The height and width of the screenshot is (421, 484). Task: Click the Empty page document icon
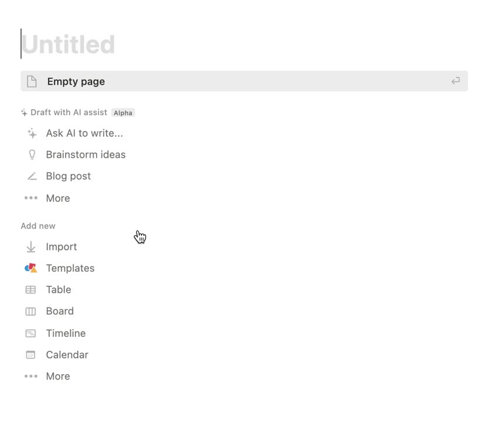pyautogui.click(x=32, y=81)
